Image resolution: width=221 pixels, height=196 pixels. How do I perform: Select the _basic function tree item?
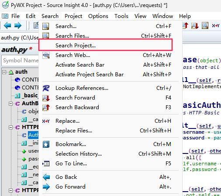click(x=30, y=96)
